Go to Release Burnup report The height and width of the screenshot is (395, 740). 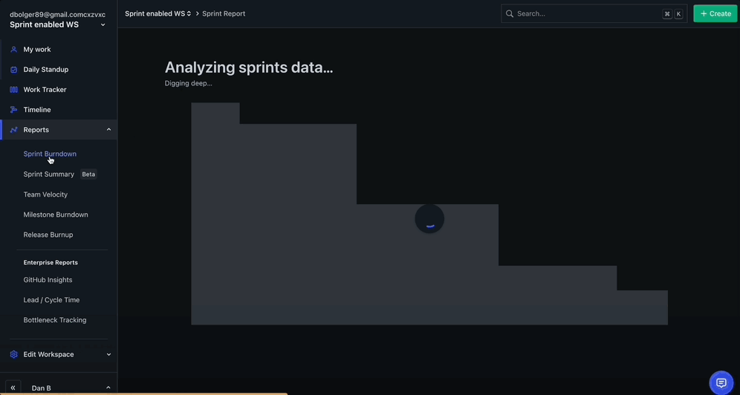pyautogui.click(x=48, y=235)
